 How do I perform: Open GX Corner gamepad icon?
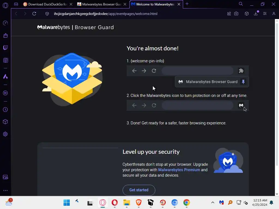coord(16,4)
